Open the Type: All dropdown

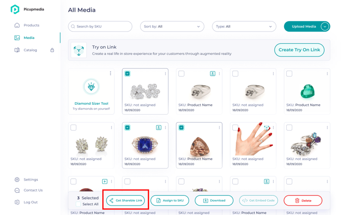pos(244,26)
